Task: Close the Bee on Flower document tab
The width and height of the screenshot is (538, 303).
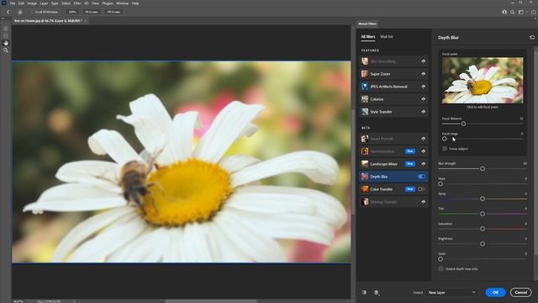Action: 86,21
